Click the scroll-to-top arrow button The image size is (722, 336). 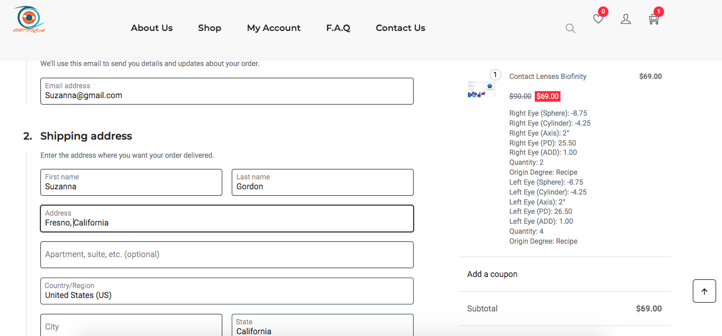click(704, 291)
